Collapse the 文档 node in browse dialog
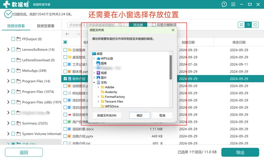This screenshot has width=264, height=161. click(94, 82)
